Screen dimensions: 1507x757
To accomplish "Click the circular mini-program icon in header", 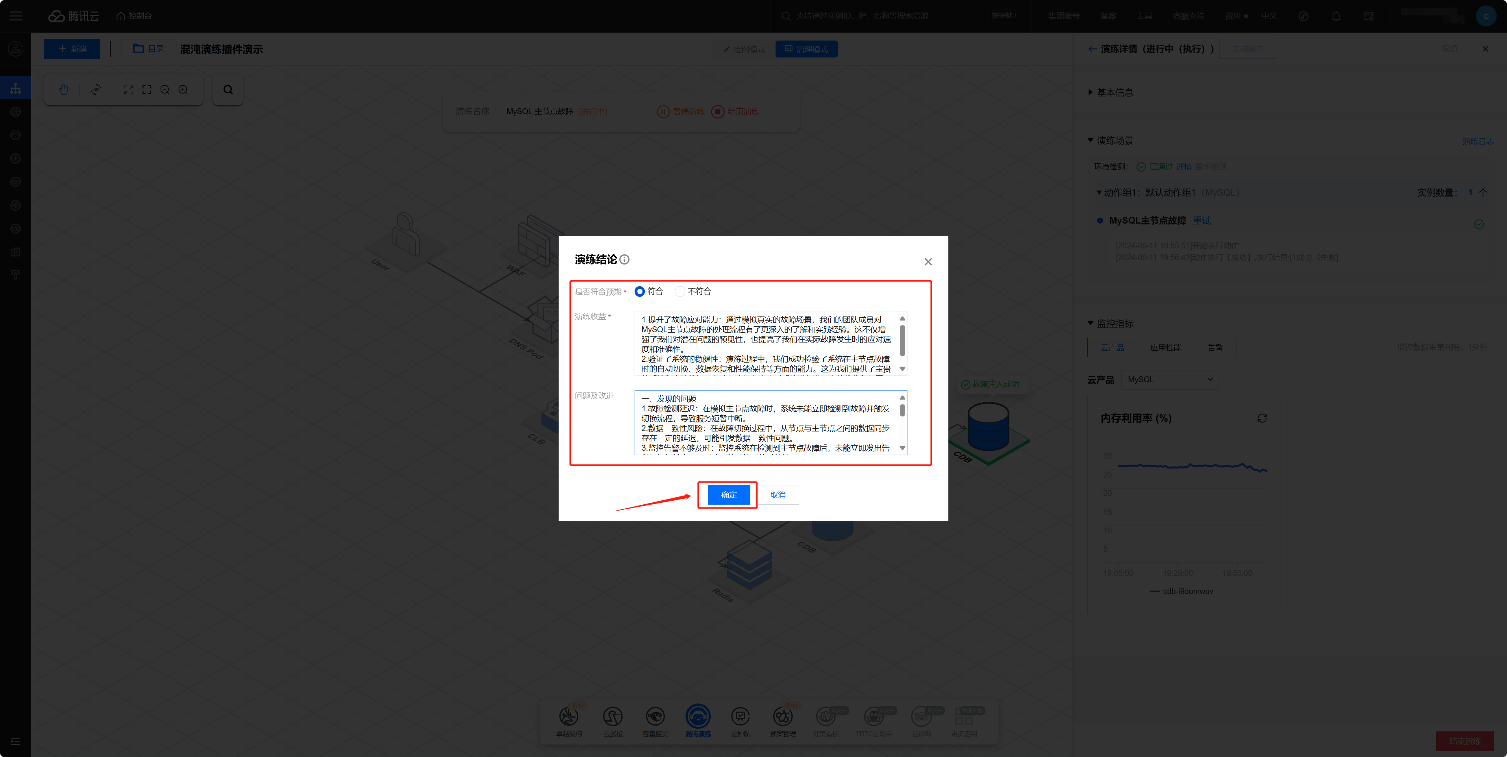I will click(x=1303, y=17).
